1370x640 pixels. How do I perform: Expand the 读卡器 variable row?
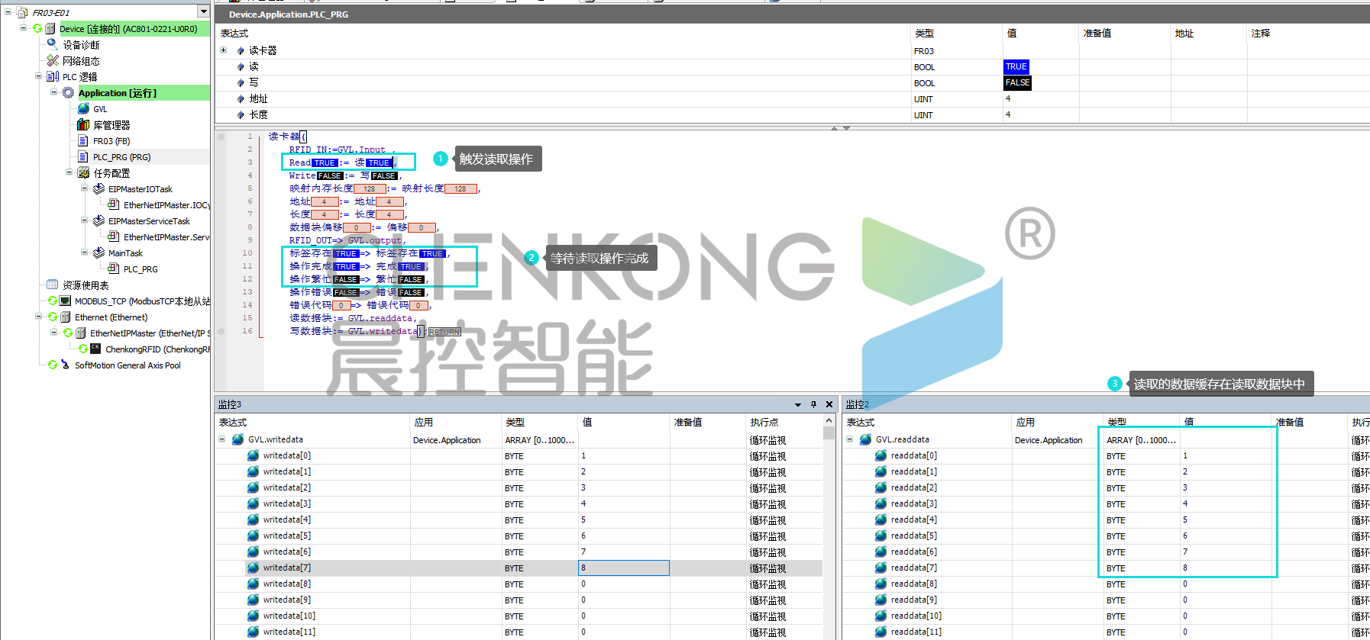224,50
